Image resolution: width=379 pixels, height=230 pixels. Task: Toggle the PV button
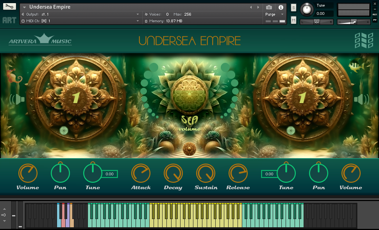375,20
